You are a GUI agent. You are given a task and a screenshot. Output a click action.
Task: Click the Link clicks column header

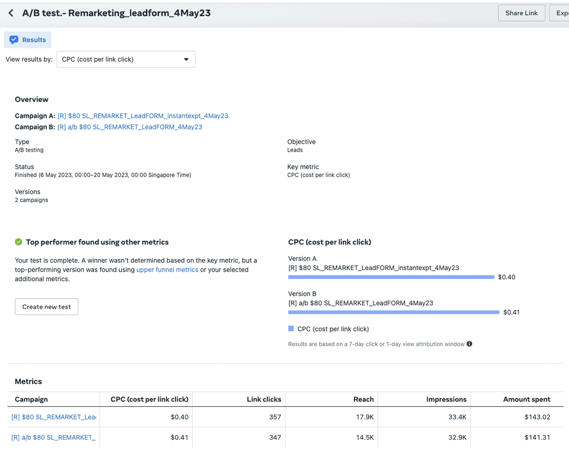(264, 399)
